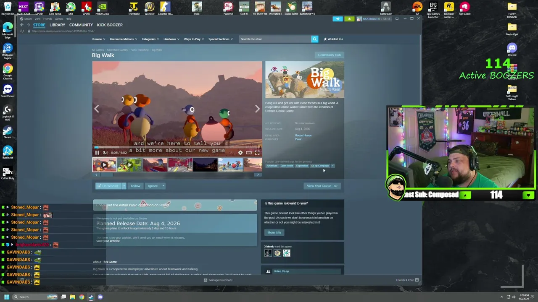Open the NVIDIA App desktop shortcut

tap(102, 8)
